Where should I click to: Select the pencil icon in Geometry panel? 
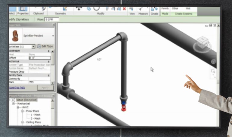65,8
